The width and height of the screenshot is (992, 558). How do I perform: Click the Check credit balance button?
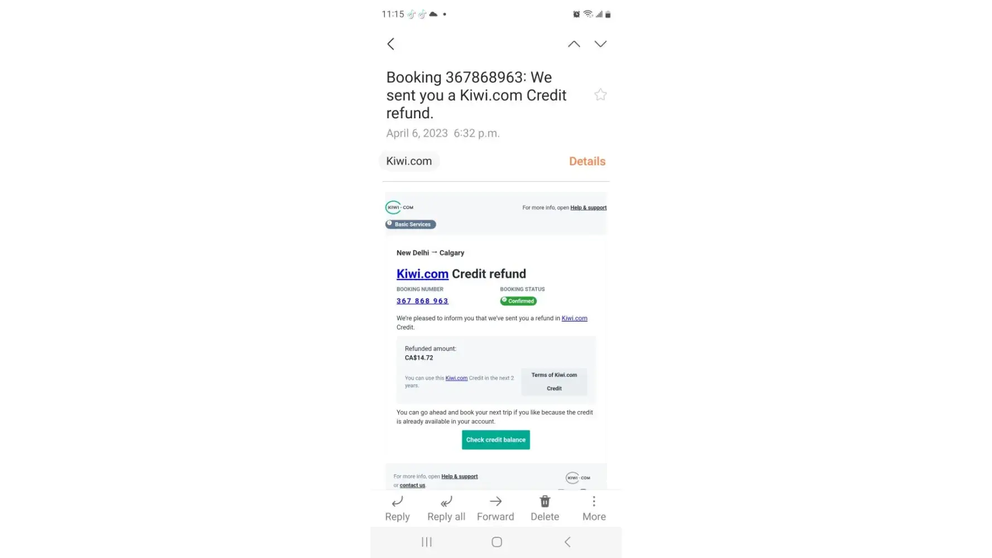(495, 440)
